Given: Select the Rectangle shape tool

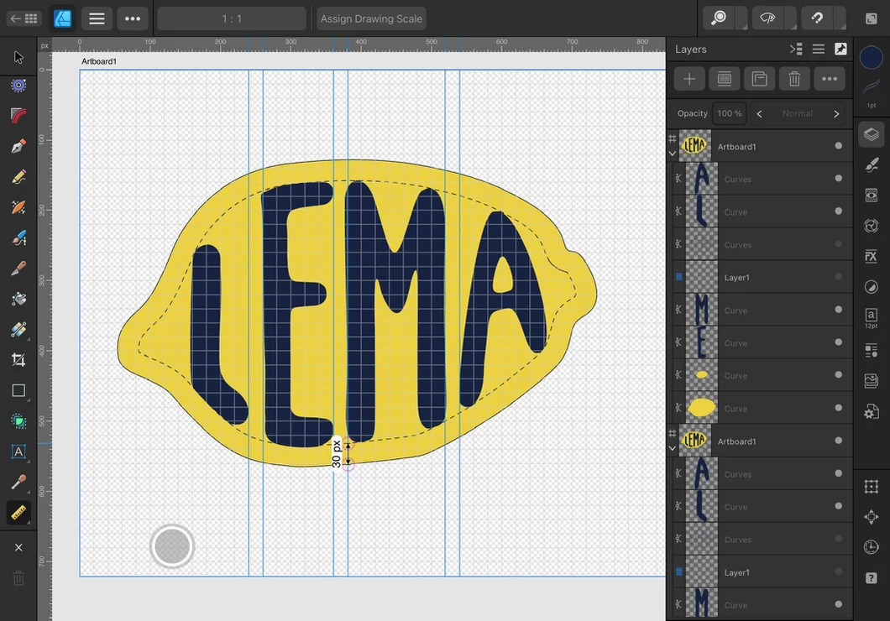Looking at the screenshot, I should pos(18,390).
